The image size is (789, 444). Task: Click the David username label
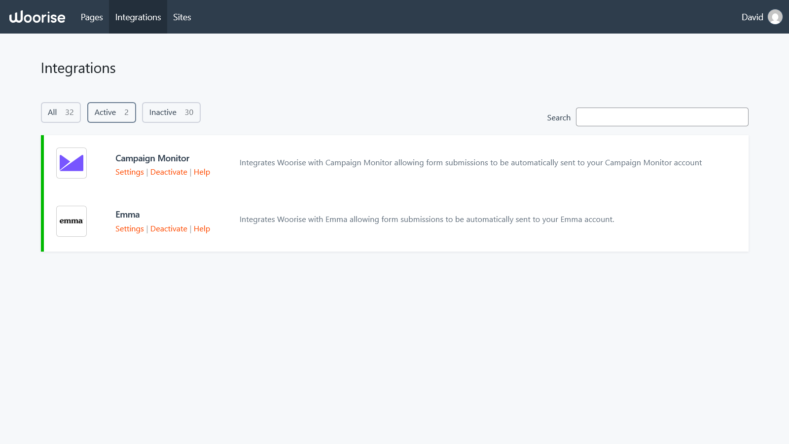(x=752, y=17)
